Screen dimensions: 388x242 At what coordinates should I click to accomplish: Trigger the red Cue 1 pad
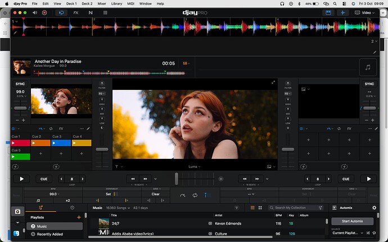point(21,143)
